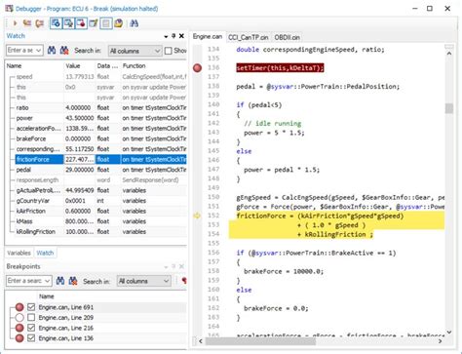The image size is (462, 354).
Task: Click the Breakpoints panel search binoculars icon
Action: 60,281
